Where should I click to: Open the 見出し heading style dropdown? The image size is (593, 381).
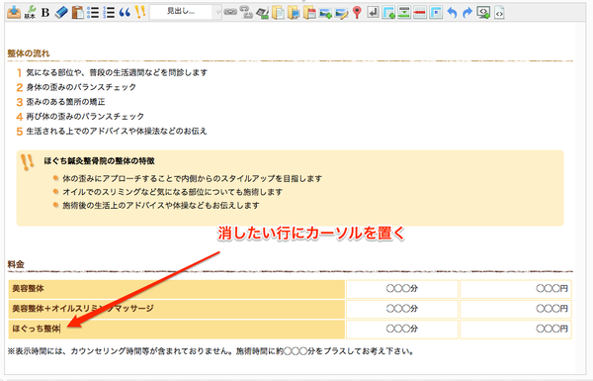coord(186,12)
